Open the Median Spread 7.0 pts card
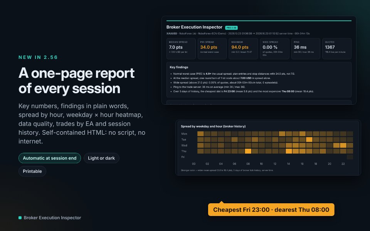Viewport: 370px width, 231px height. tap(181, 49)
